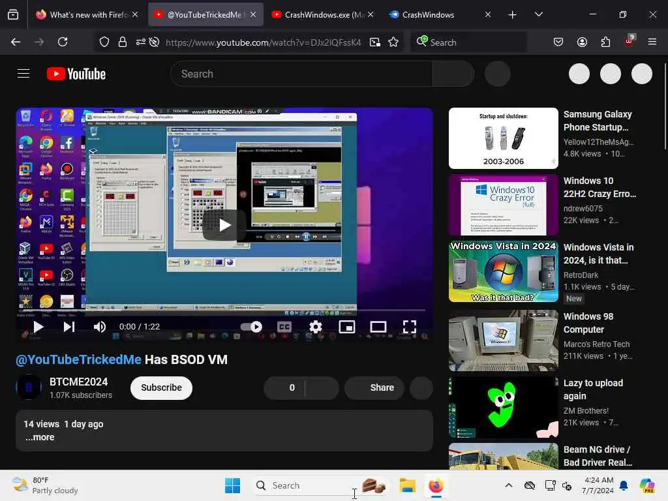Screen dimensions: 668x501
Task: Open Windows 98 Computer video title
Action: coord(588,323)
